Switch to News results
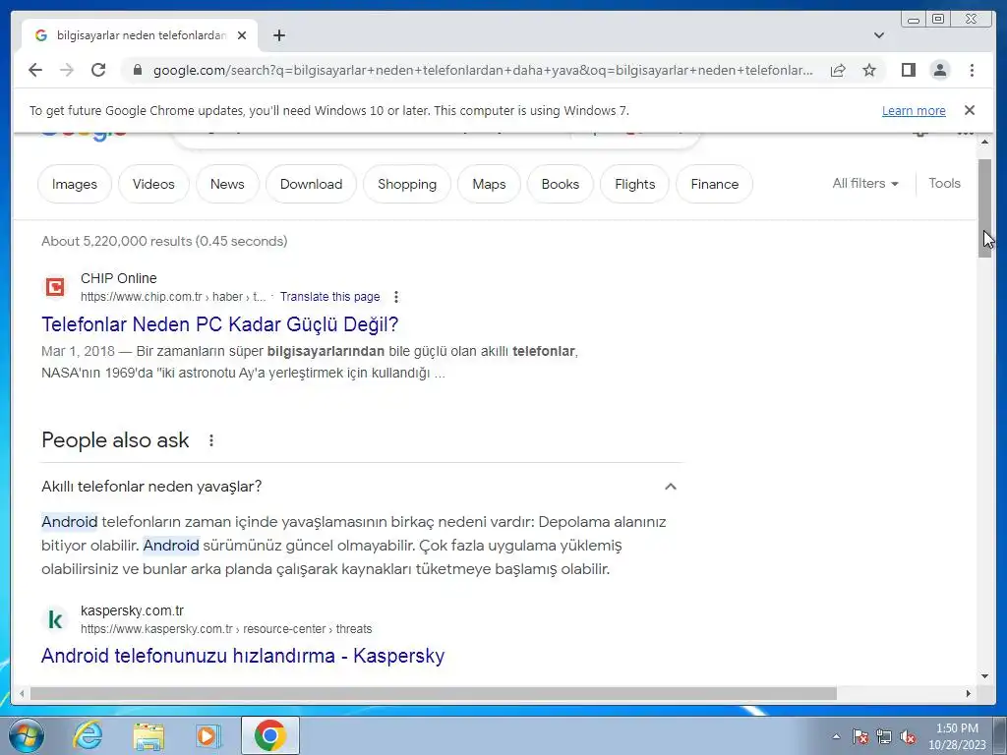Screen dimensions: 1007x755 point(227,184)
